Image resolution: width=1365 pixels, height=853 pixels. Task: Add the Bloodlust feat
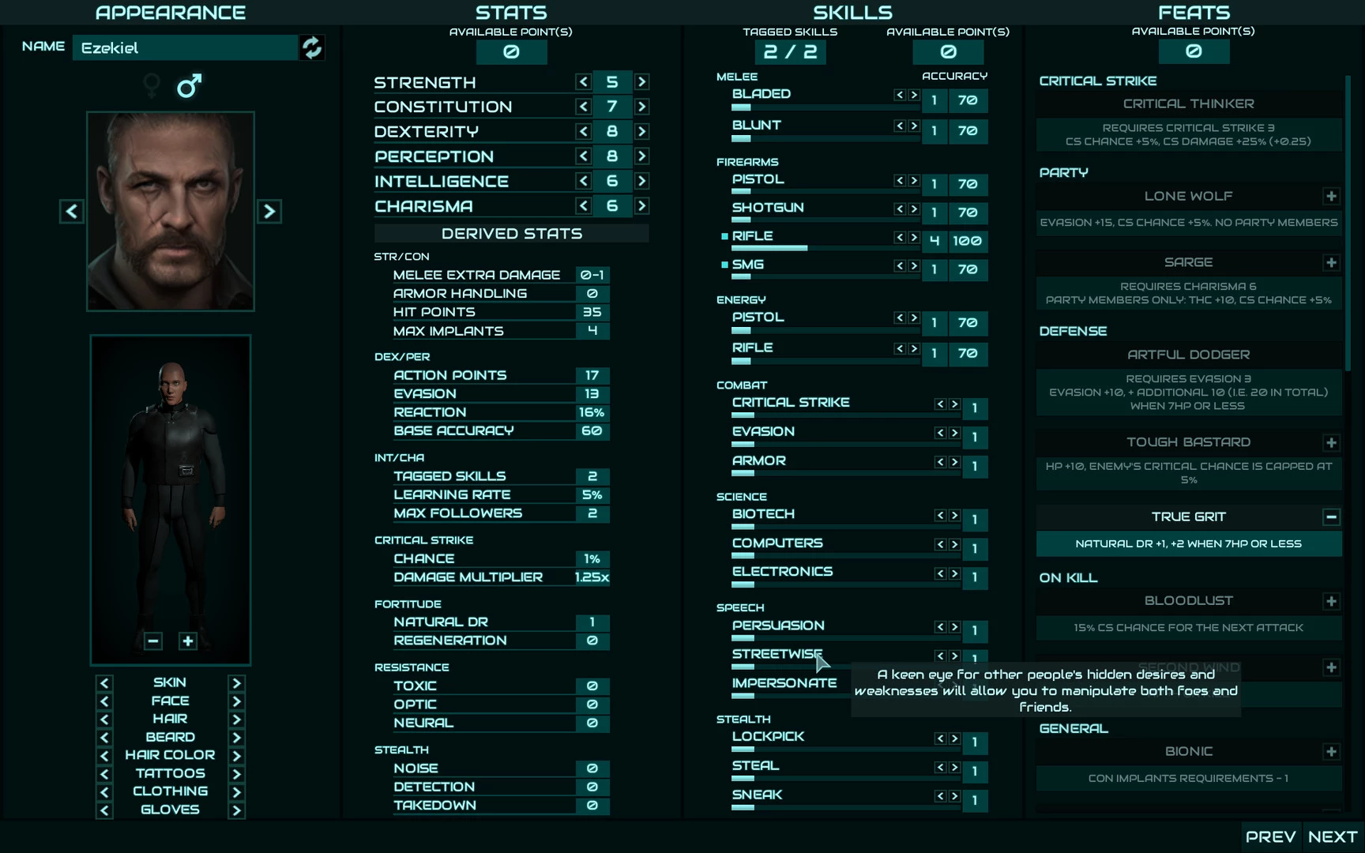pos(1331,601)
